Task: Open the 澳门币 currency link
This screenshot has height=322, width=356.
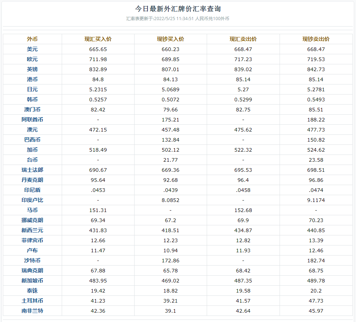Action: pos(32,109)
